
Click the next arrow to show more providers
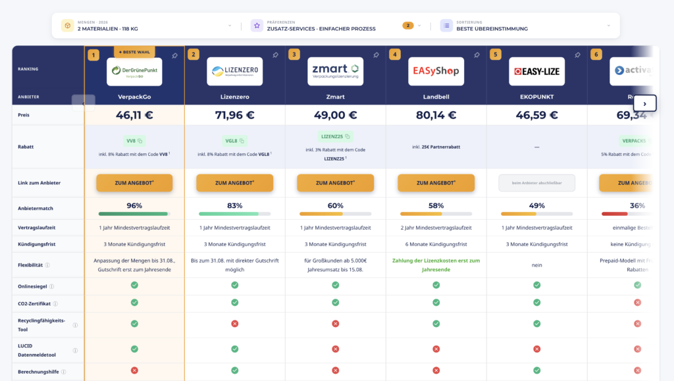[x=644, y=103]
